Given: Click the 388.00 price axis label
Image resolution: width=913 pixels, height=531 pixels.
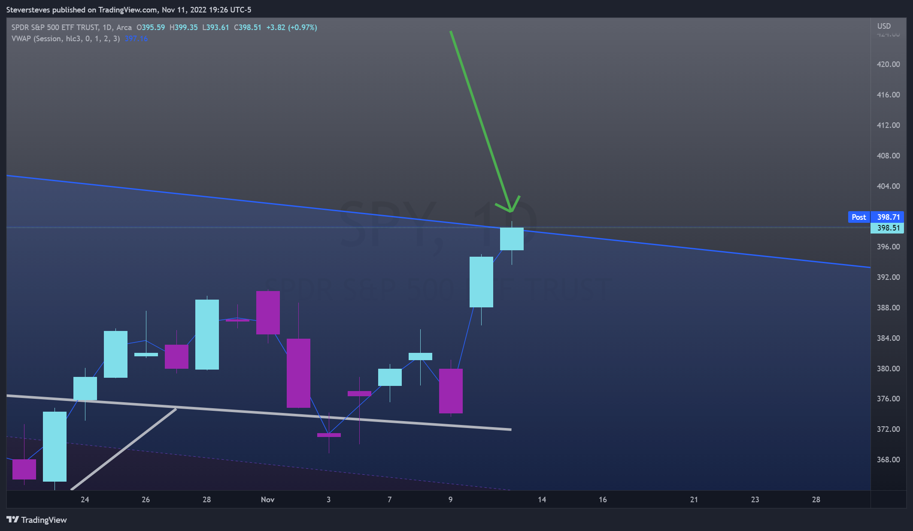Looking at the screenshot, I should click(x=888, y=308).
